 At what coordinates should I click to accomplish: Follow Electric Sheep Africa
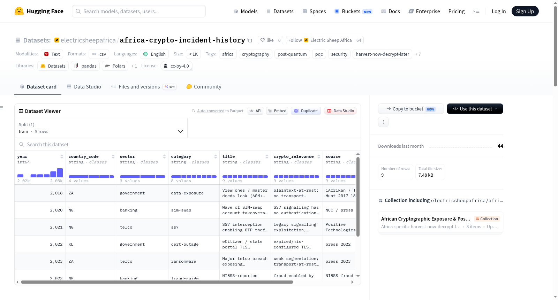click(320, 40)
